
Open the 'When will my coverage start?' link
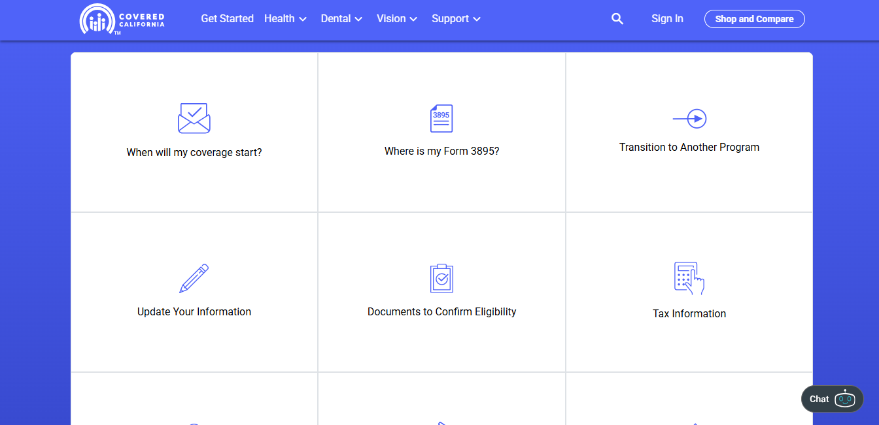tap(194, 152)
